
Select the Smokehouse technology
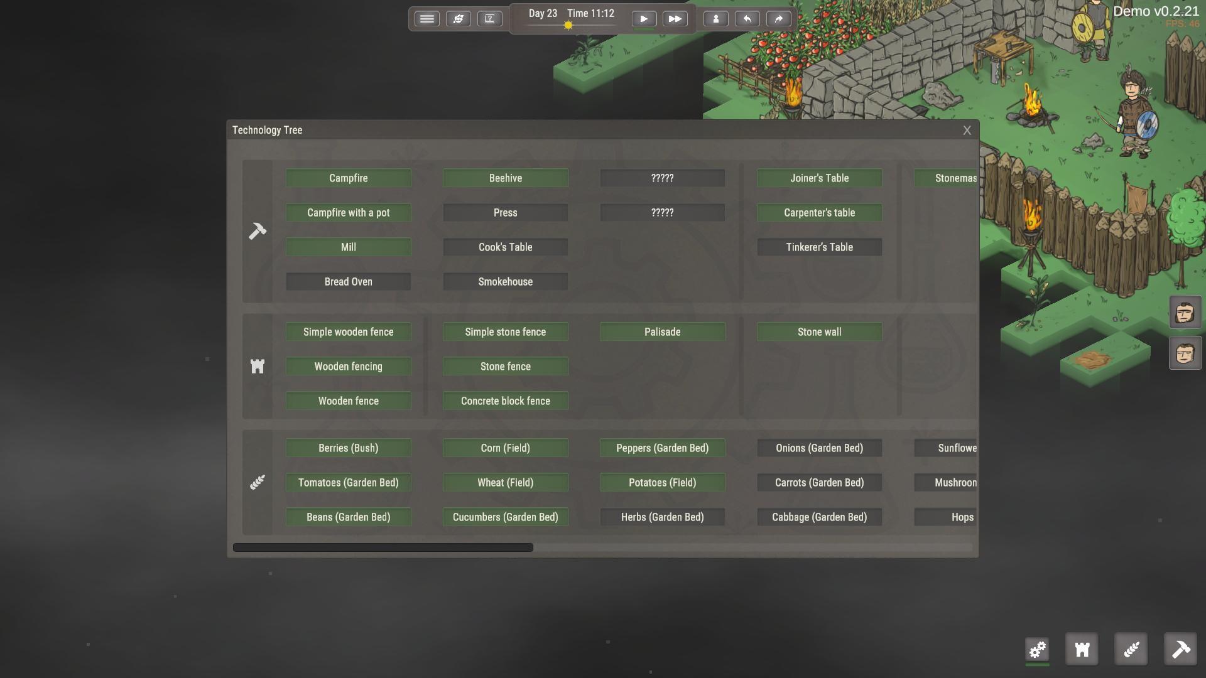[x=505, y=281]
